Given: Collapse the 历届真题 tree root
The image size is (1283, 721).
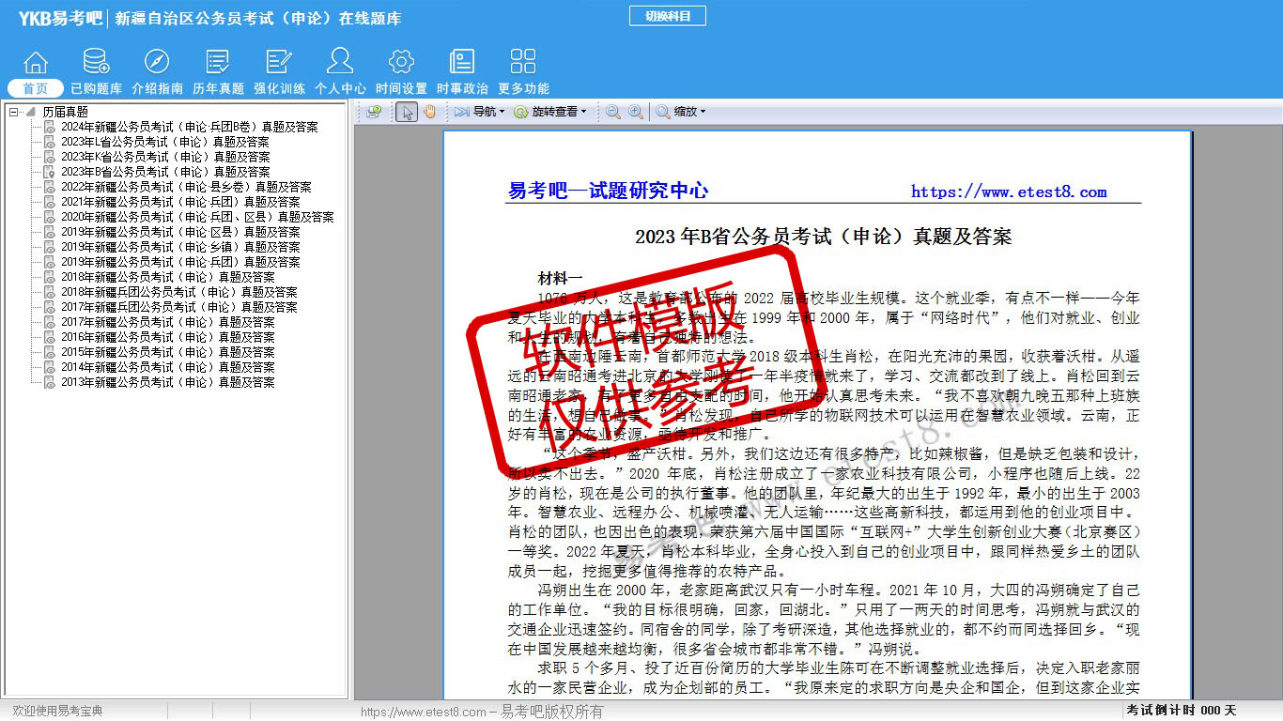Looking at the screenshot, I should pyautogui.click(x=14, y=112).
